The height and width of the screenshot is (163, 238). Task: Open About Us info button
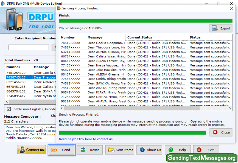[149, 150]
